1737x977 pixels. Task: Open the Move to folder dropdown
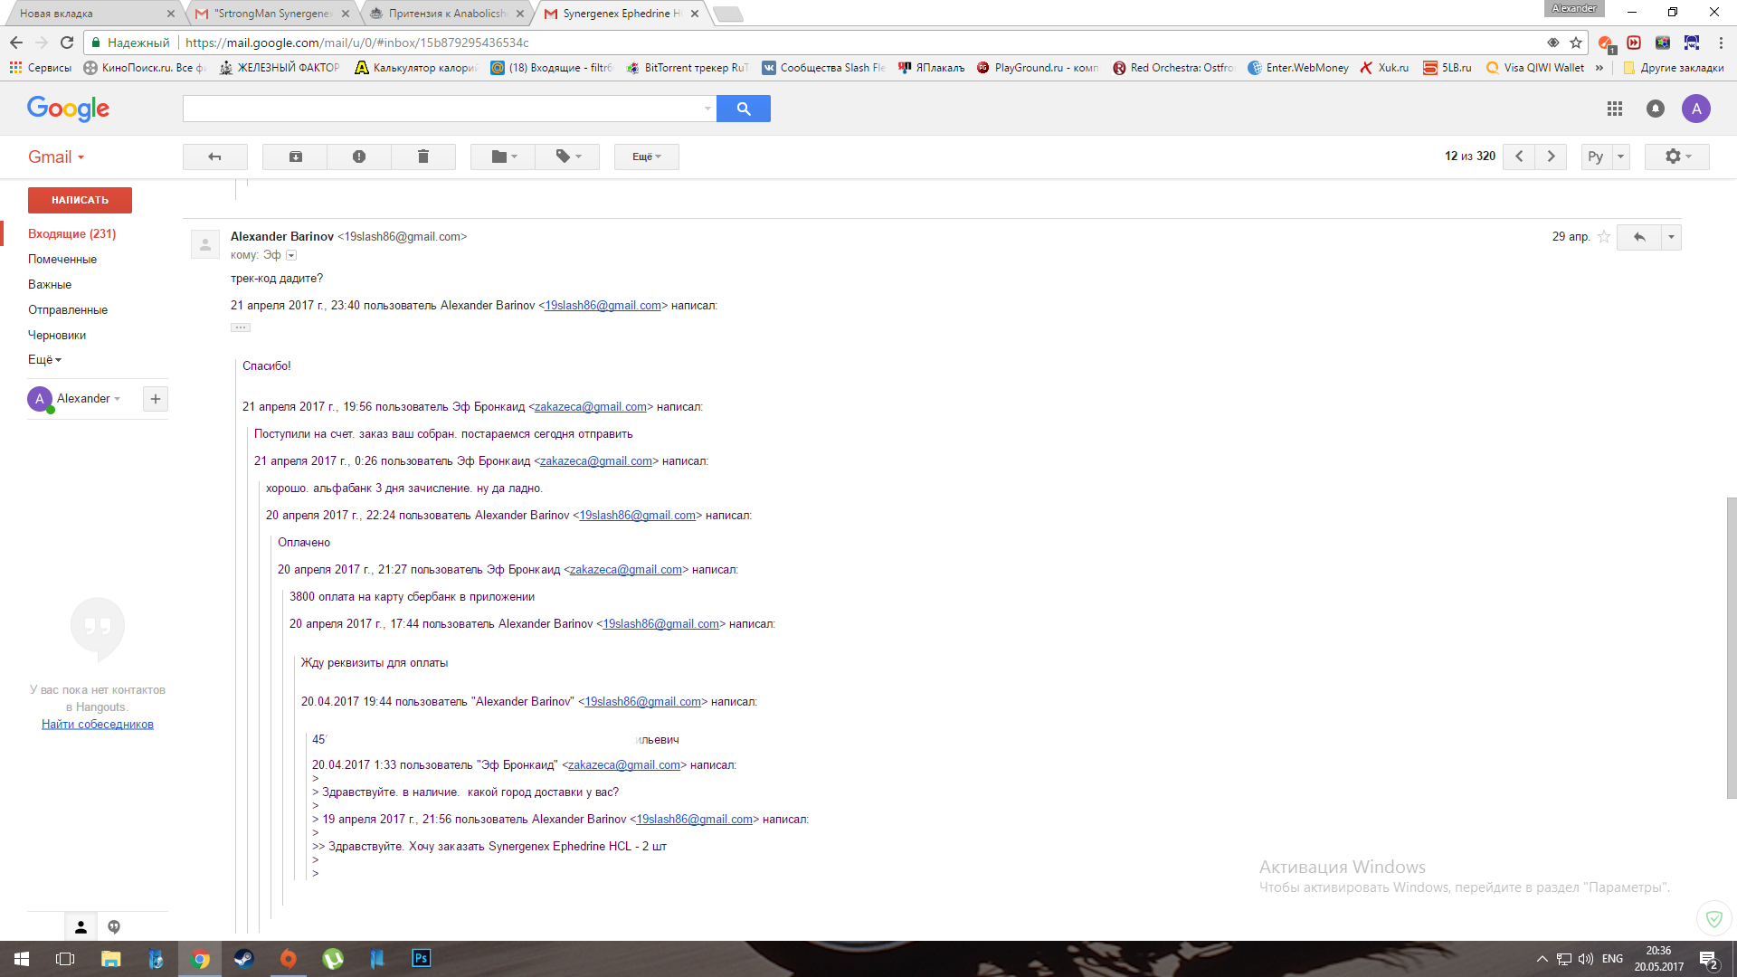(503, 157)
